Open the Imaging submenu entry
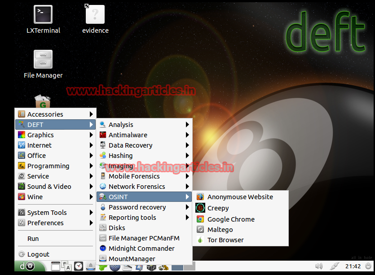Viewport: 375px width, 275px height. point(144,166)
